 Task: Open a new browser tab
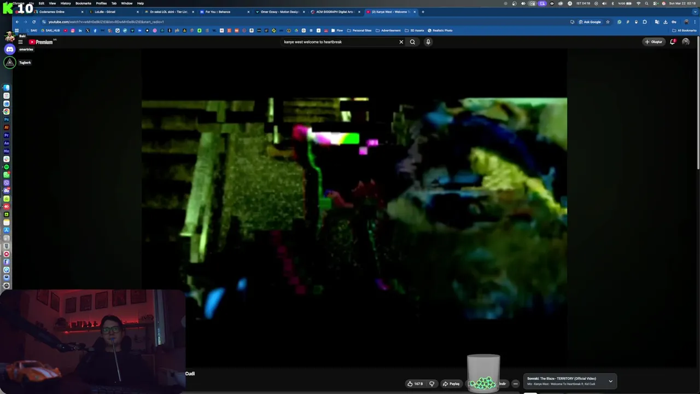[423, 11]
